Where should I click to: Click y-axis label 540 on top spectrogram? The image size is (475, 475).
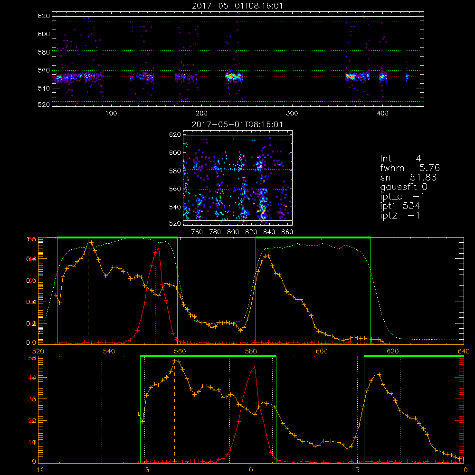(44, 88)
